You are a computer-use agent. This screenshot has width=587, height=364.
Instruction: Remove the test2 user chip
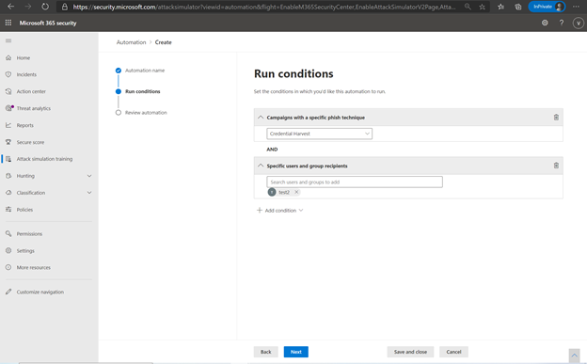point(296,192)
